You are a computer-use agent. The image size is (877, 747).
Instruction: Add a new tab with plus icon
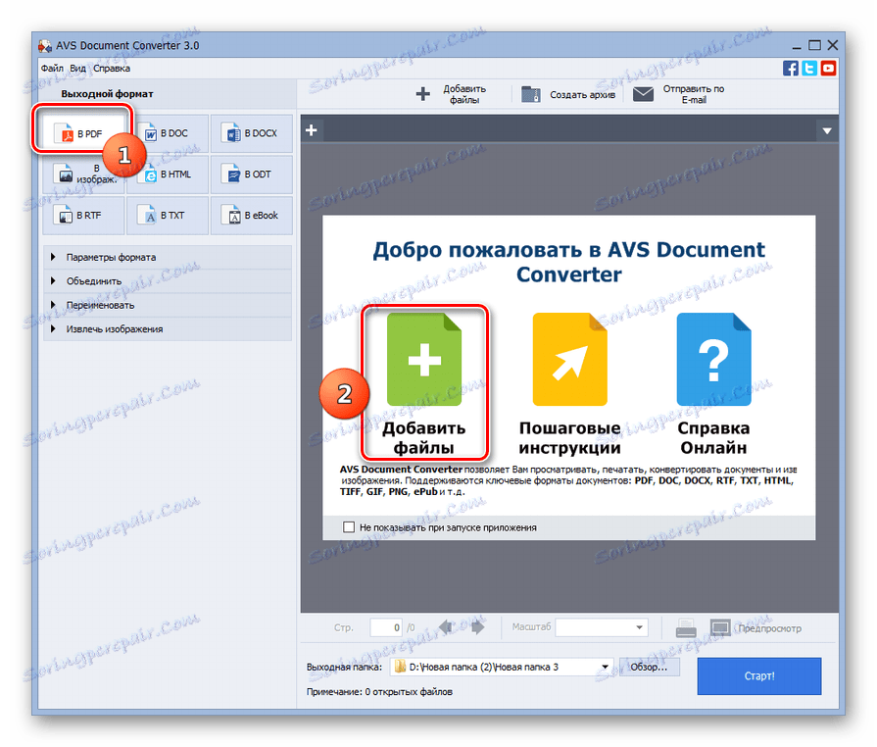[312, 130]
